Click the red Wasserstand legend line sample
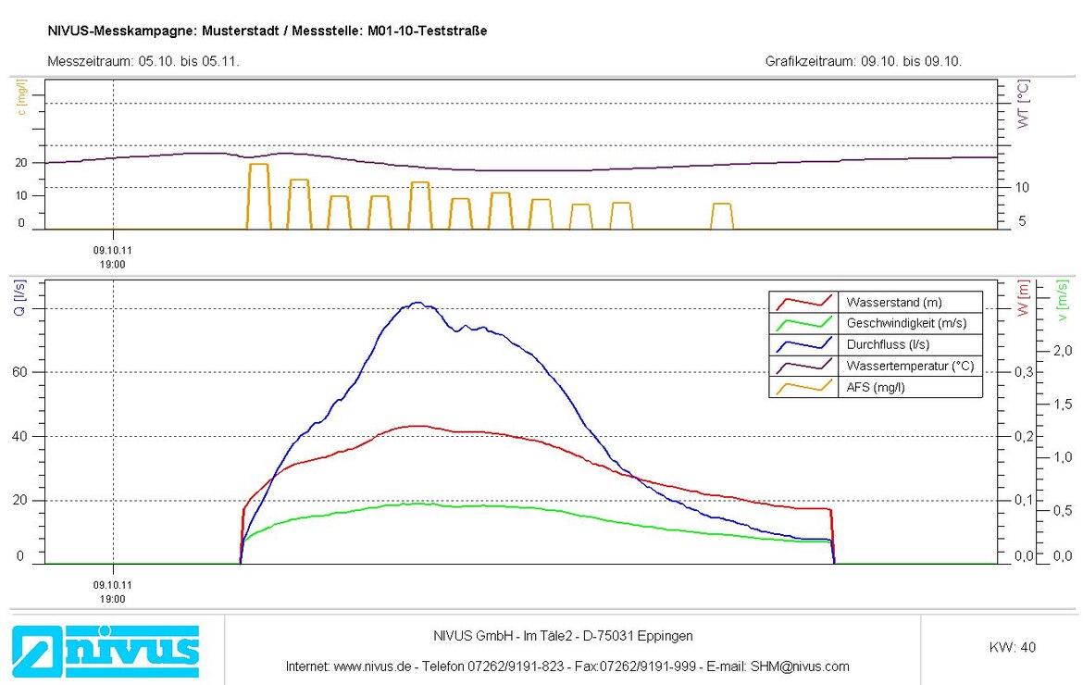This screenshot has width=1083, height=685. pyautogui.click(x=803, y=302)
